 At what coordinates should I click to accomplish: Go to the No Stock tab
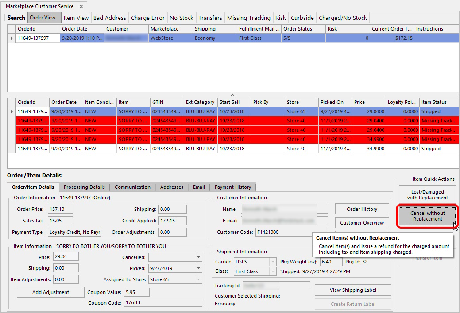coord(182,18)
